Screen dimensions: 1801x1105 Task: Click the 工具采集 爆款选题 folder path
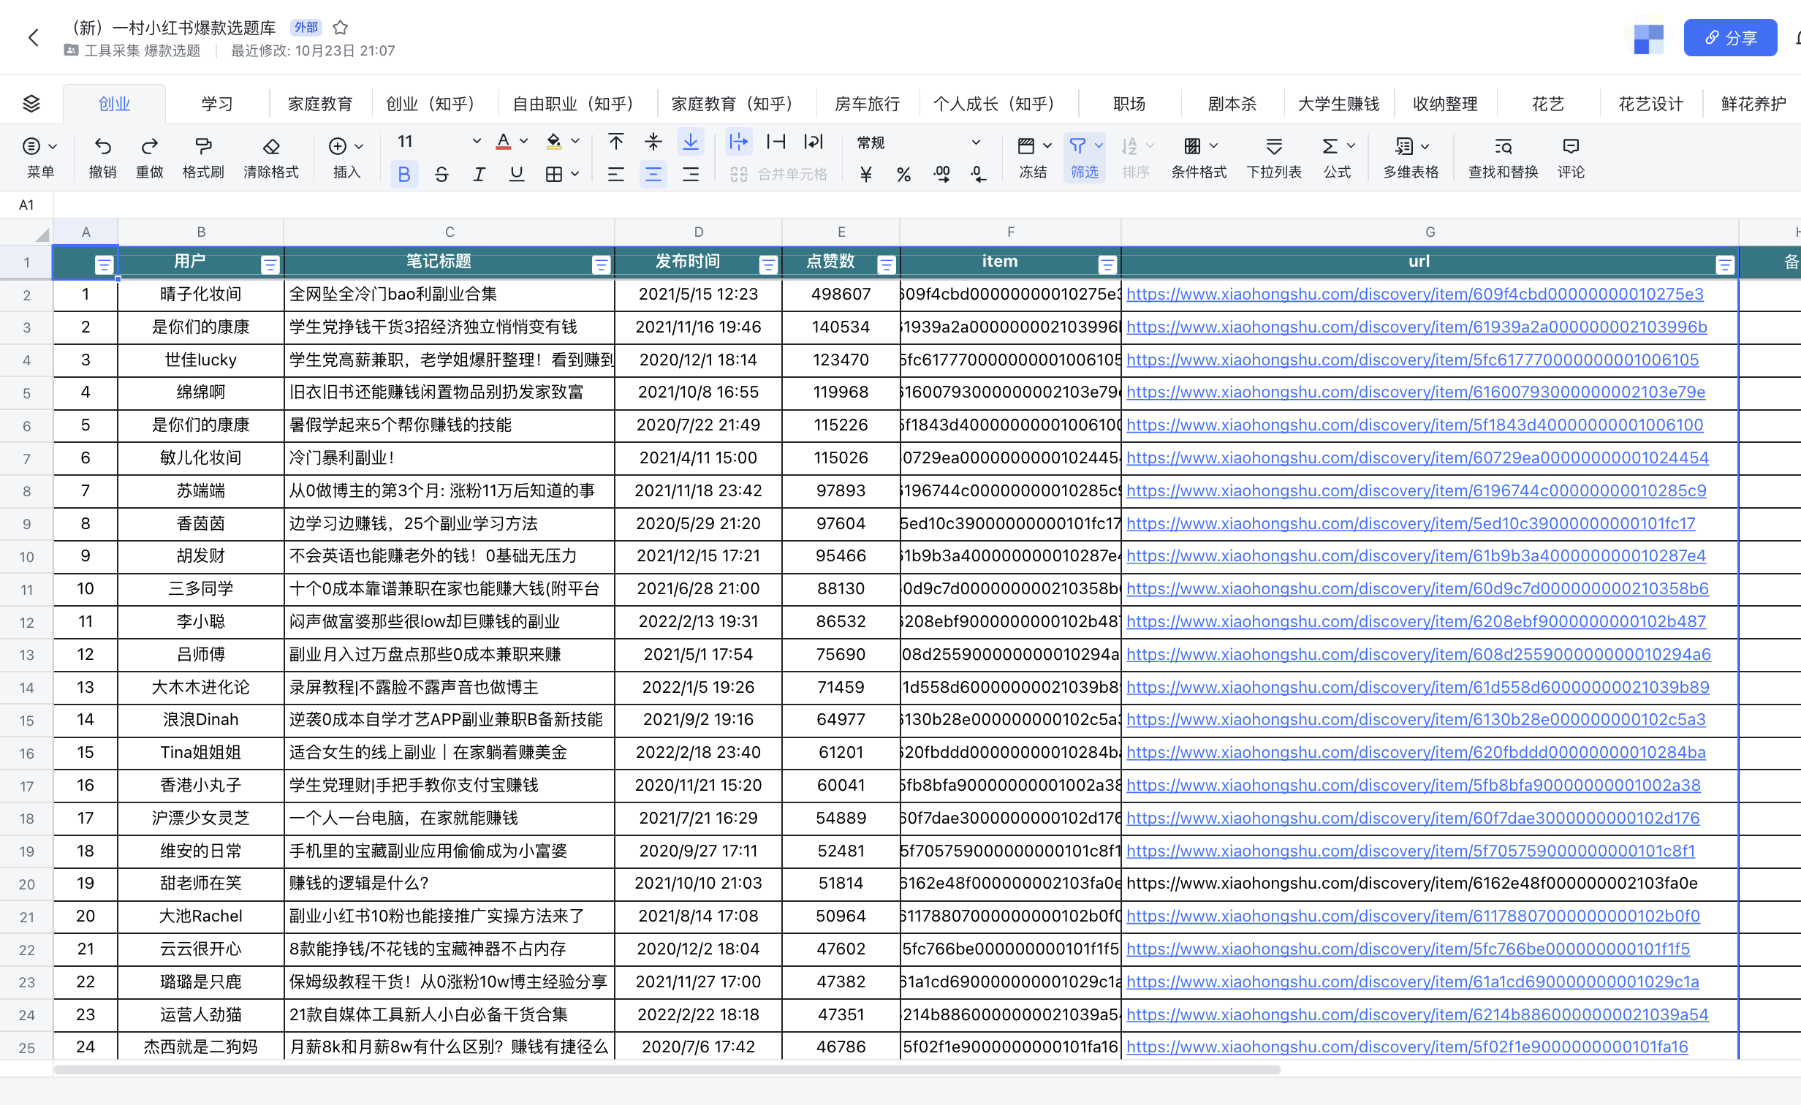(142, 50)
